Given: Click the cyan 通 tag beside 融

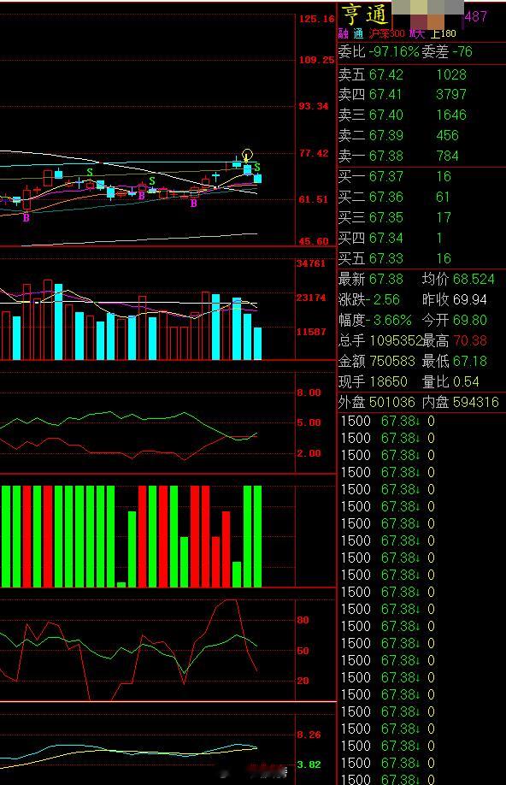Looking at the screenshot, I should (x=358, y=33).
